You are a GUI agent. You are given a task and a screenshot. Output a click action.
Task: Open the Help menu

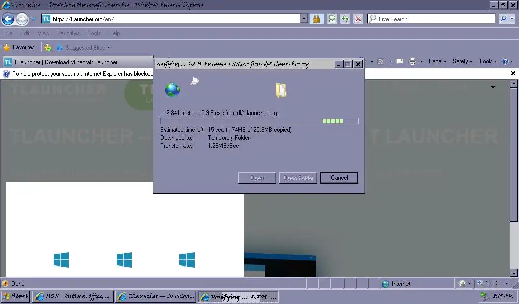(x=114, y=33)
